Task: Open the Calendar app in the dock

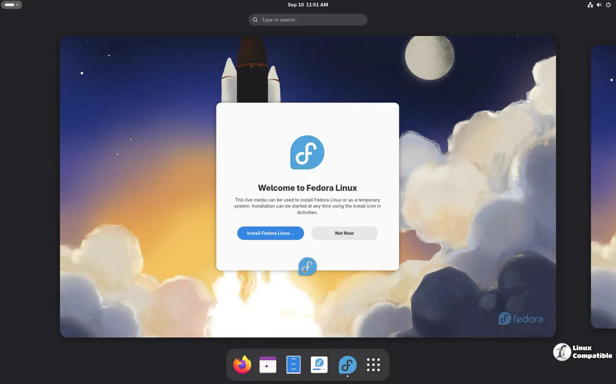Action: (268, 365)
